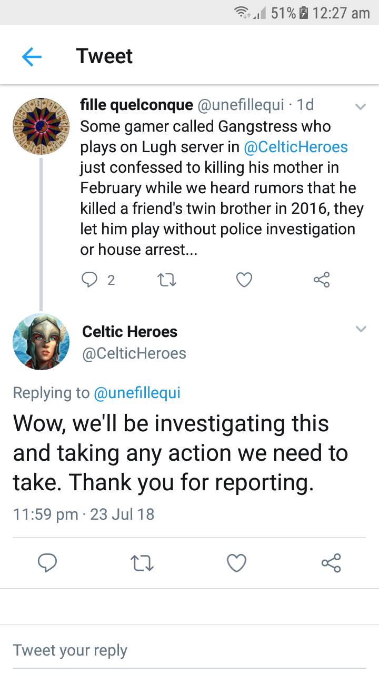The height and width of the screenshot is (674, 379).
Task: View Celtic Heroes avatar image
Action: (x=41, y=342)
